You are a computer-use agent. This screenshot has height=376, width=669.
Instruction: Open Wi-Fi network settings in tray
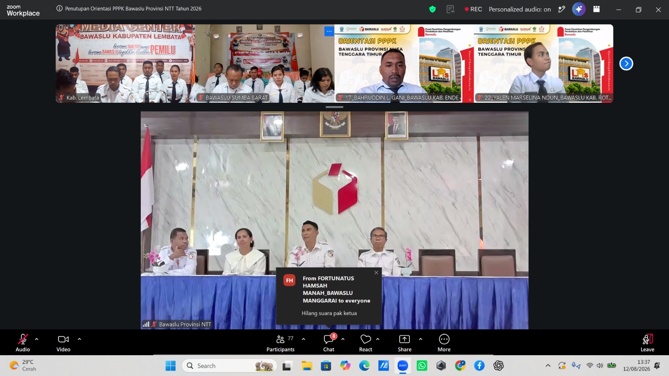pos(590,366)
